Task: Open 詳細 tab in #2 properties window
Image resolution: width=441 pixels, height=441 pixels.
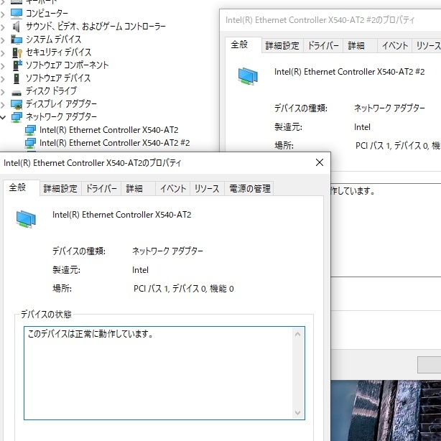Action: (x=360, y=45)
